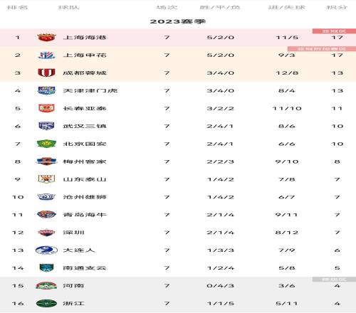
Task: Open the 沧州雄狮 club badge
Action: 46,197
